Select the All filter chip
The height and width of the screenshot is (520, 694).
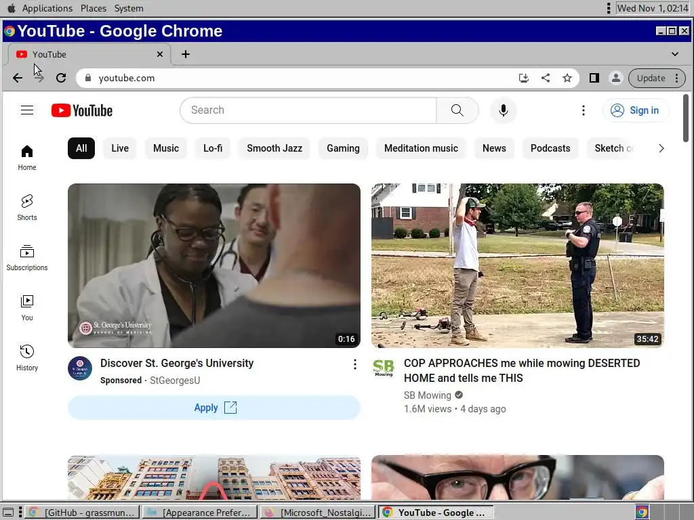(81, 148)
